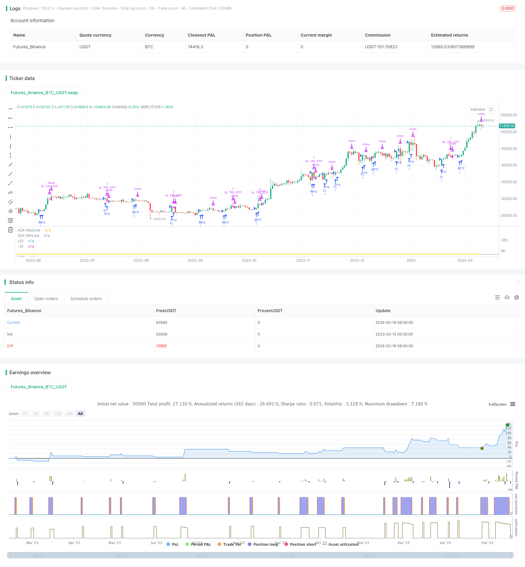
Task: Toggle the Trade Vol legend series
Action: coord(229,544)
